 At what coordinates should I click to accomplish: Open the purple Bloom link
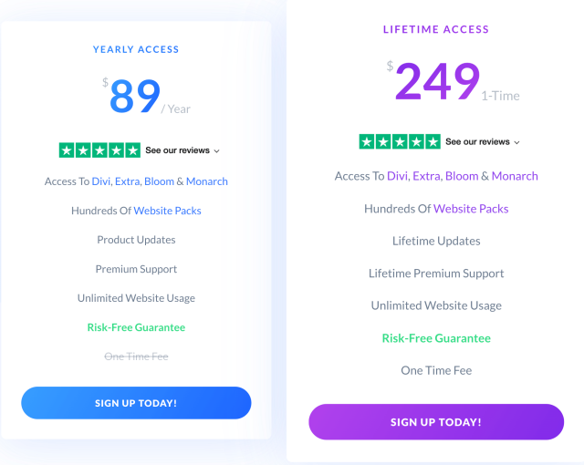462,176
